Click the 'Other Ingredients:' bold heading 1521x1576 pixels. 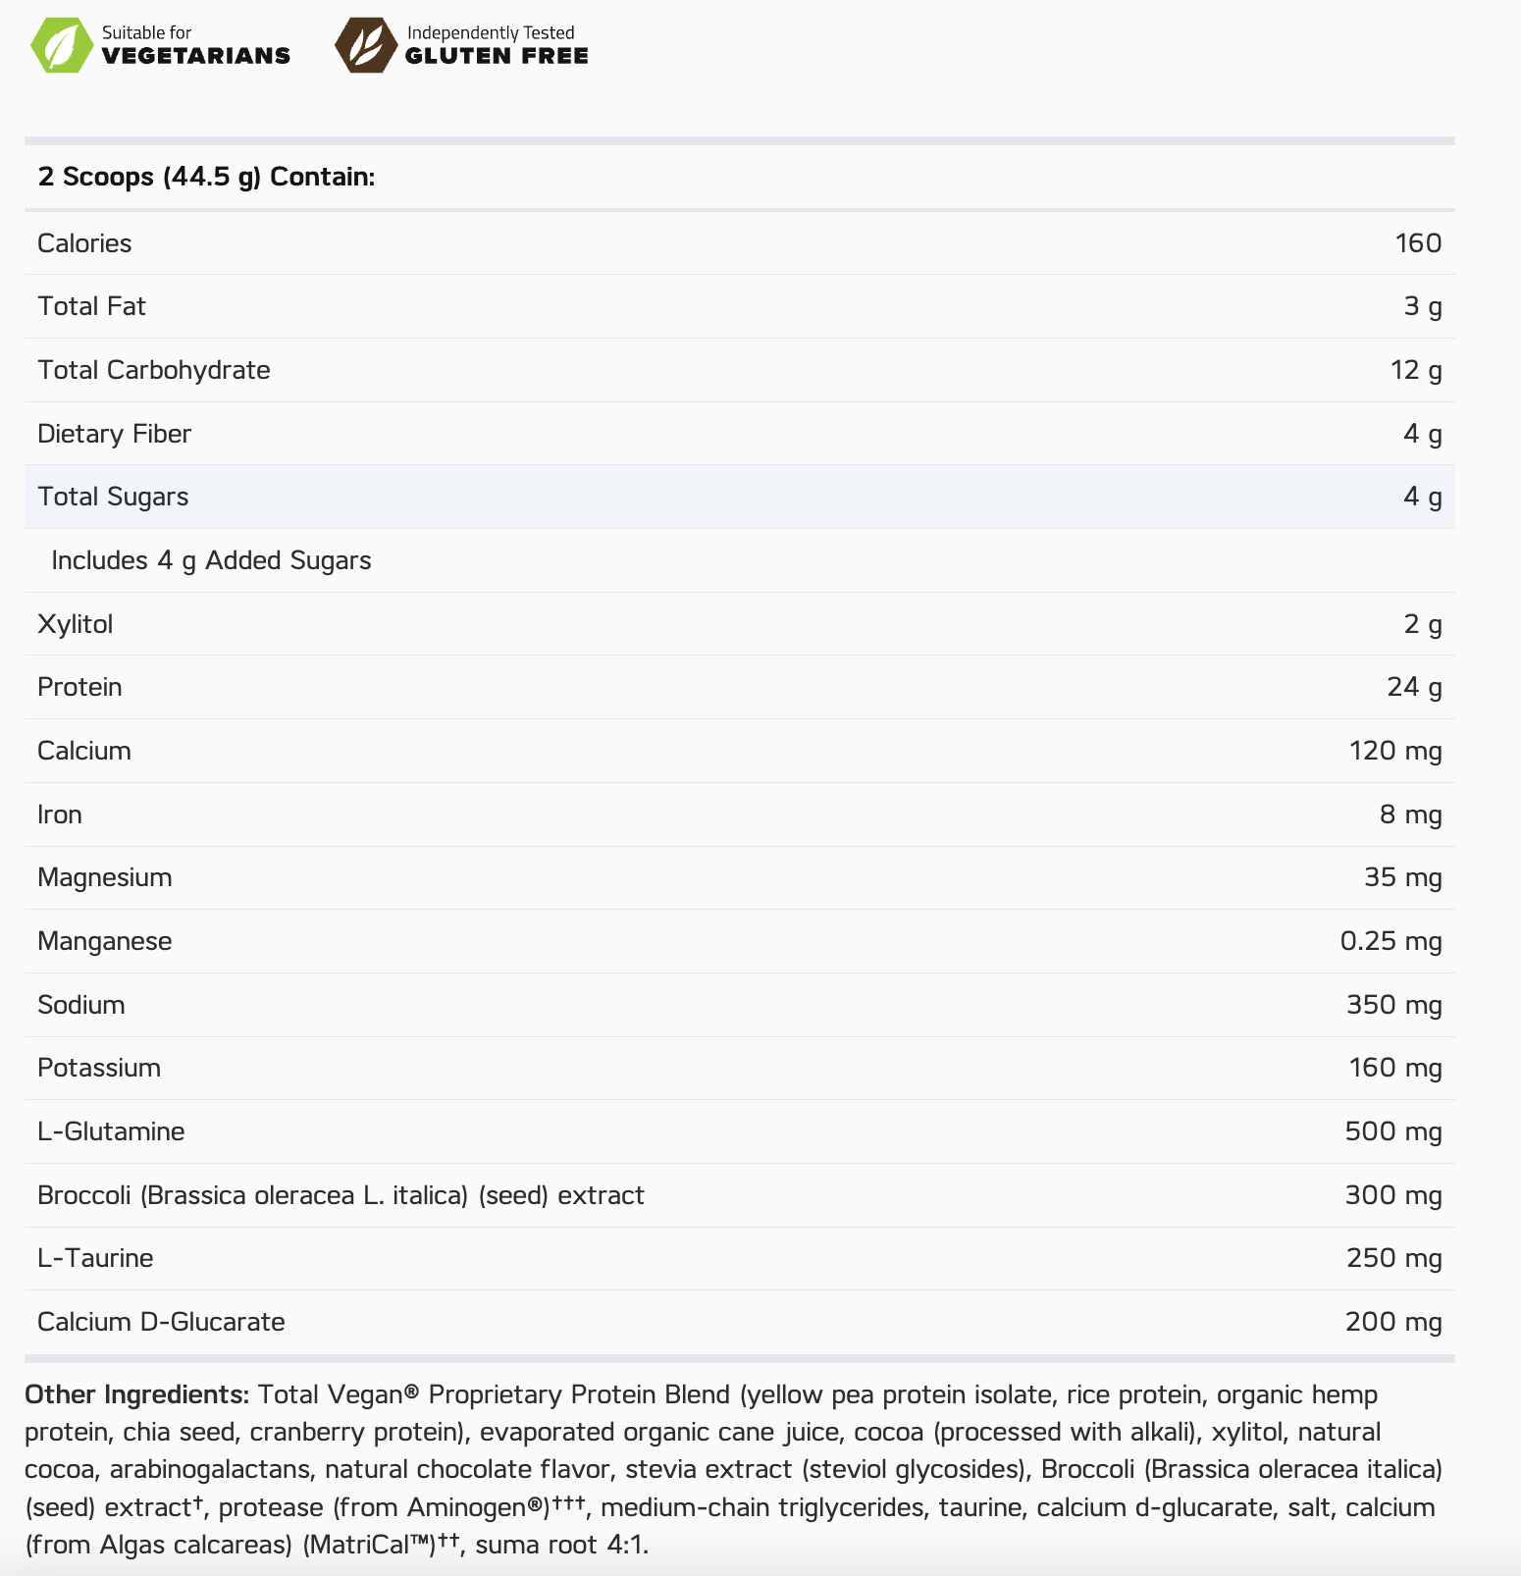(x=137, y=1394)
